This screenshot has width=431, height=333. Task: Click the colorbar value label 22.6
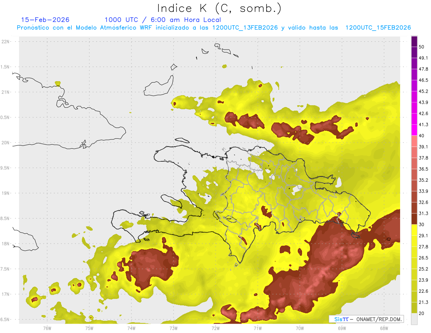pos(423,291)
